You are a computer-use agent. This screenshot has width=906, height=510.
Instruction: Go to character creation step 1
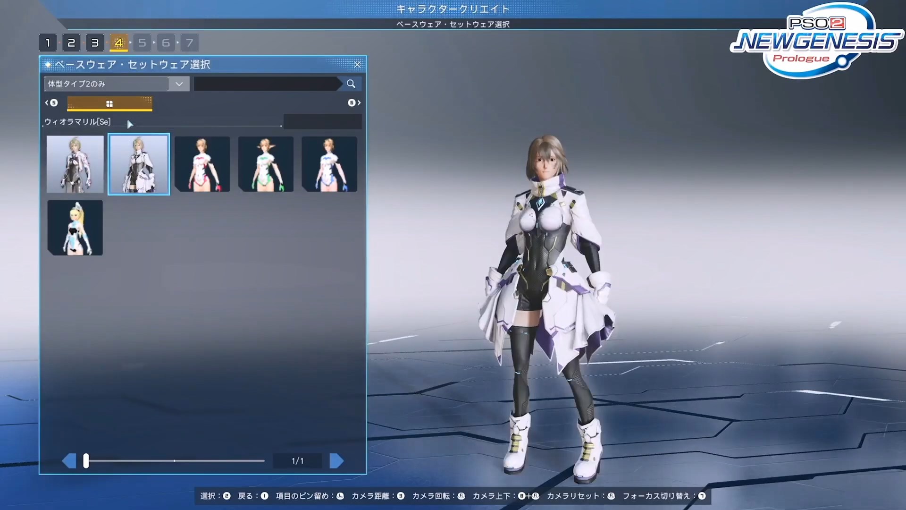click(48, 43)
